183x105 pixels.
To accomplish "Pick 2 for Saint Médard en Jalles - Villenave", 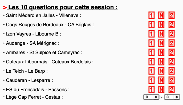I will pyautogui.click(x=172, y=15).
